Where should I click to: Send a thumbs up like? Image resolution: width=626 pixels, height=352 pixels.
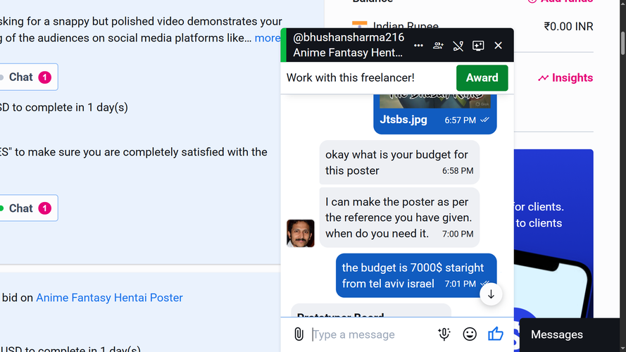click(x=496, y=334)
